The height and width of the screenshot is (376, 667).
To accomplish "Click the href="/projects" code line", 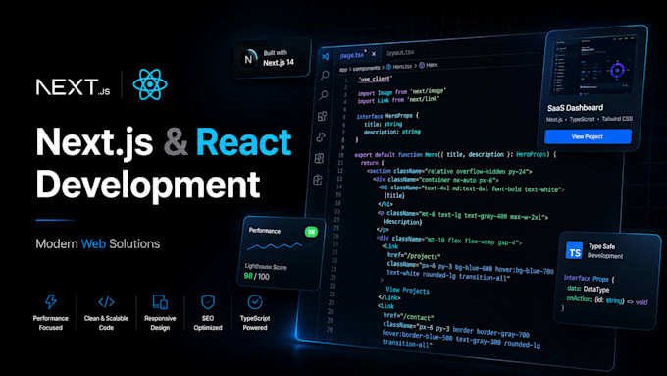I will (414, 256).
